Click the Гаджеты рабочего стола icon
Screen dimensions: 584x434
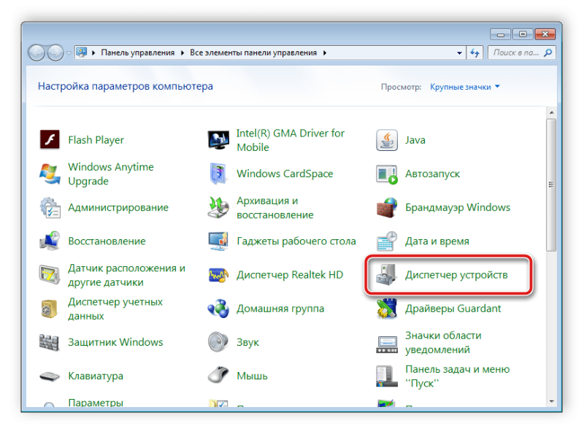(x=218, y=241)
